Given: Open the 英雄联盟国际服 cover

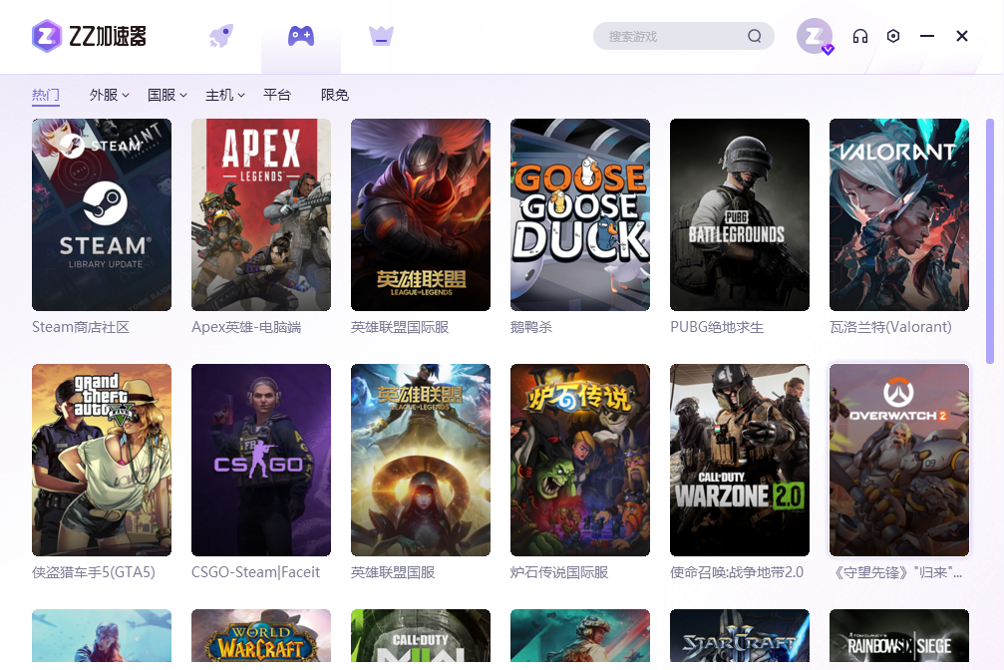Looking at the screenshot, I should point(421,214).
